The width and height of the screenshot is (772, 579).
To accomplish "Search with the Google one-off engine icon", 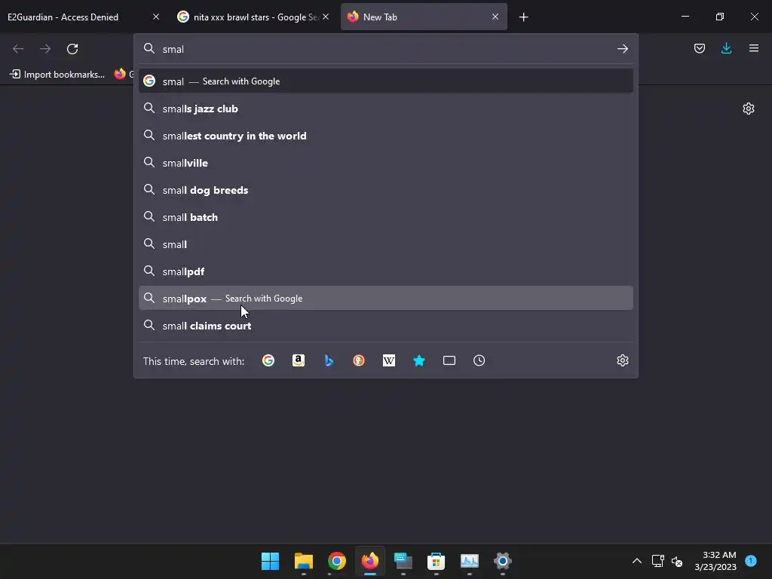I will 268,360.
